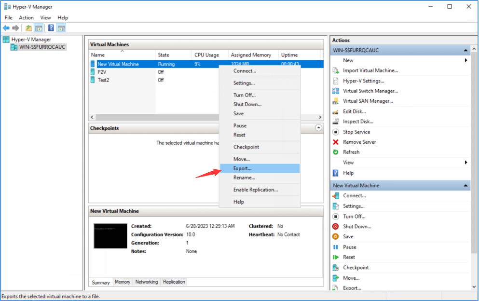Select the WIN-SSFURRQCAUC server tree node

41,47
